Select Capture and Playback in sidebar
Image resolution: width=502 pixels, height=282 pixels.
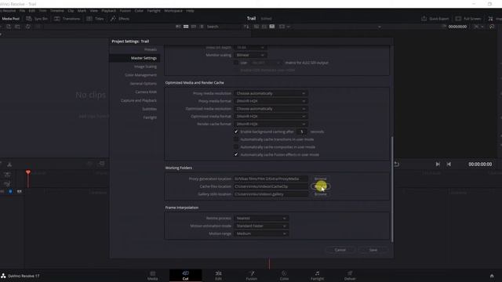click(x=139, y=100)
